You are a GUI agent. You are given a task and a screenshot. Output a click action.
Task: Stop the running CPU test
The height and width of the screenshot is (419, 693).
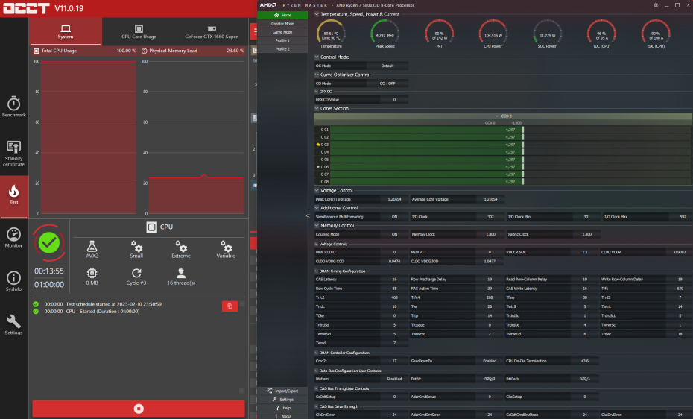click(x=139, y=409)
